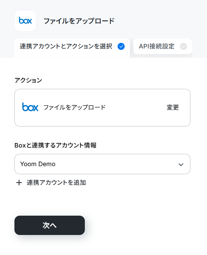This screenshot has width=207, height=255.
Task: Click the 連携アカウントとアクションを選択 tab label text
Action: coord(66,46)
